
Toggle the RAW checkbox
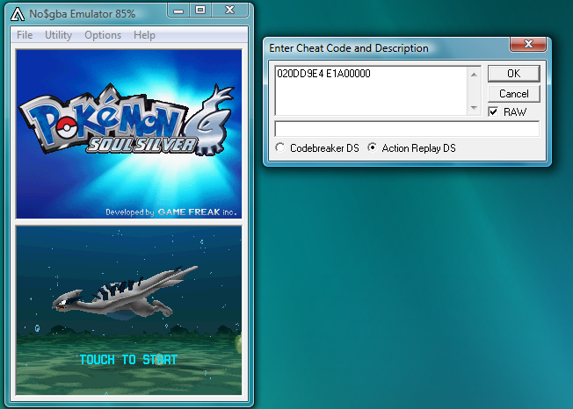(x=493, y=111)
